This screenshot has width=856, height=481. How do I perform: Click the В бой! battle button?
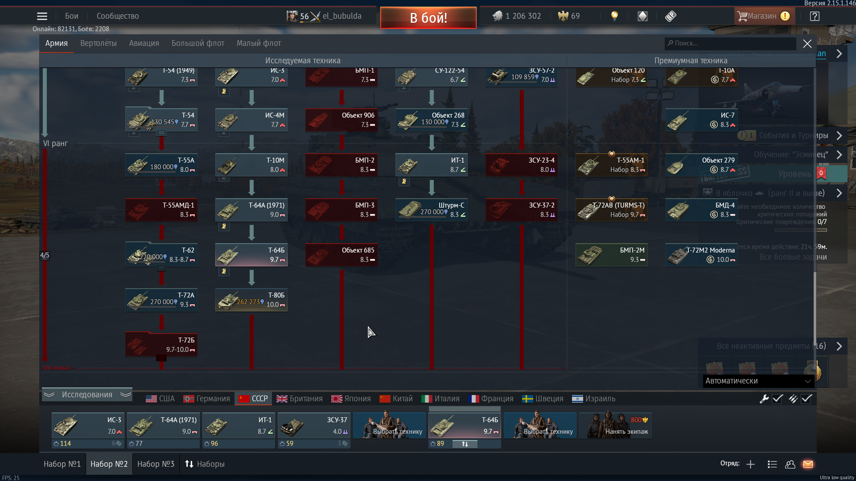[x=428, y=18]
